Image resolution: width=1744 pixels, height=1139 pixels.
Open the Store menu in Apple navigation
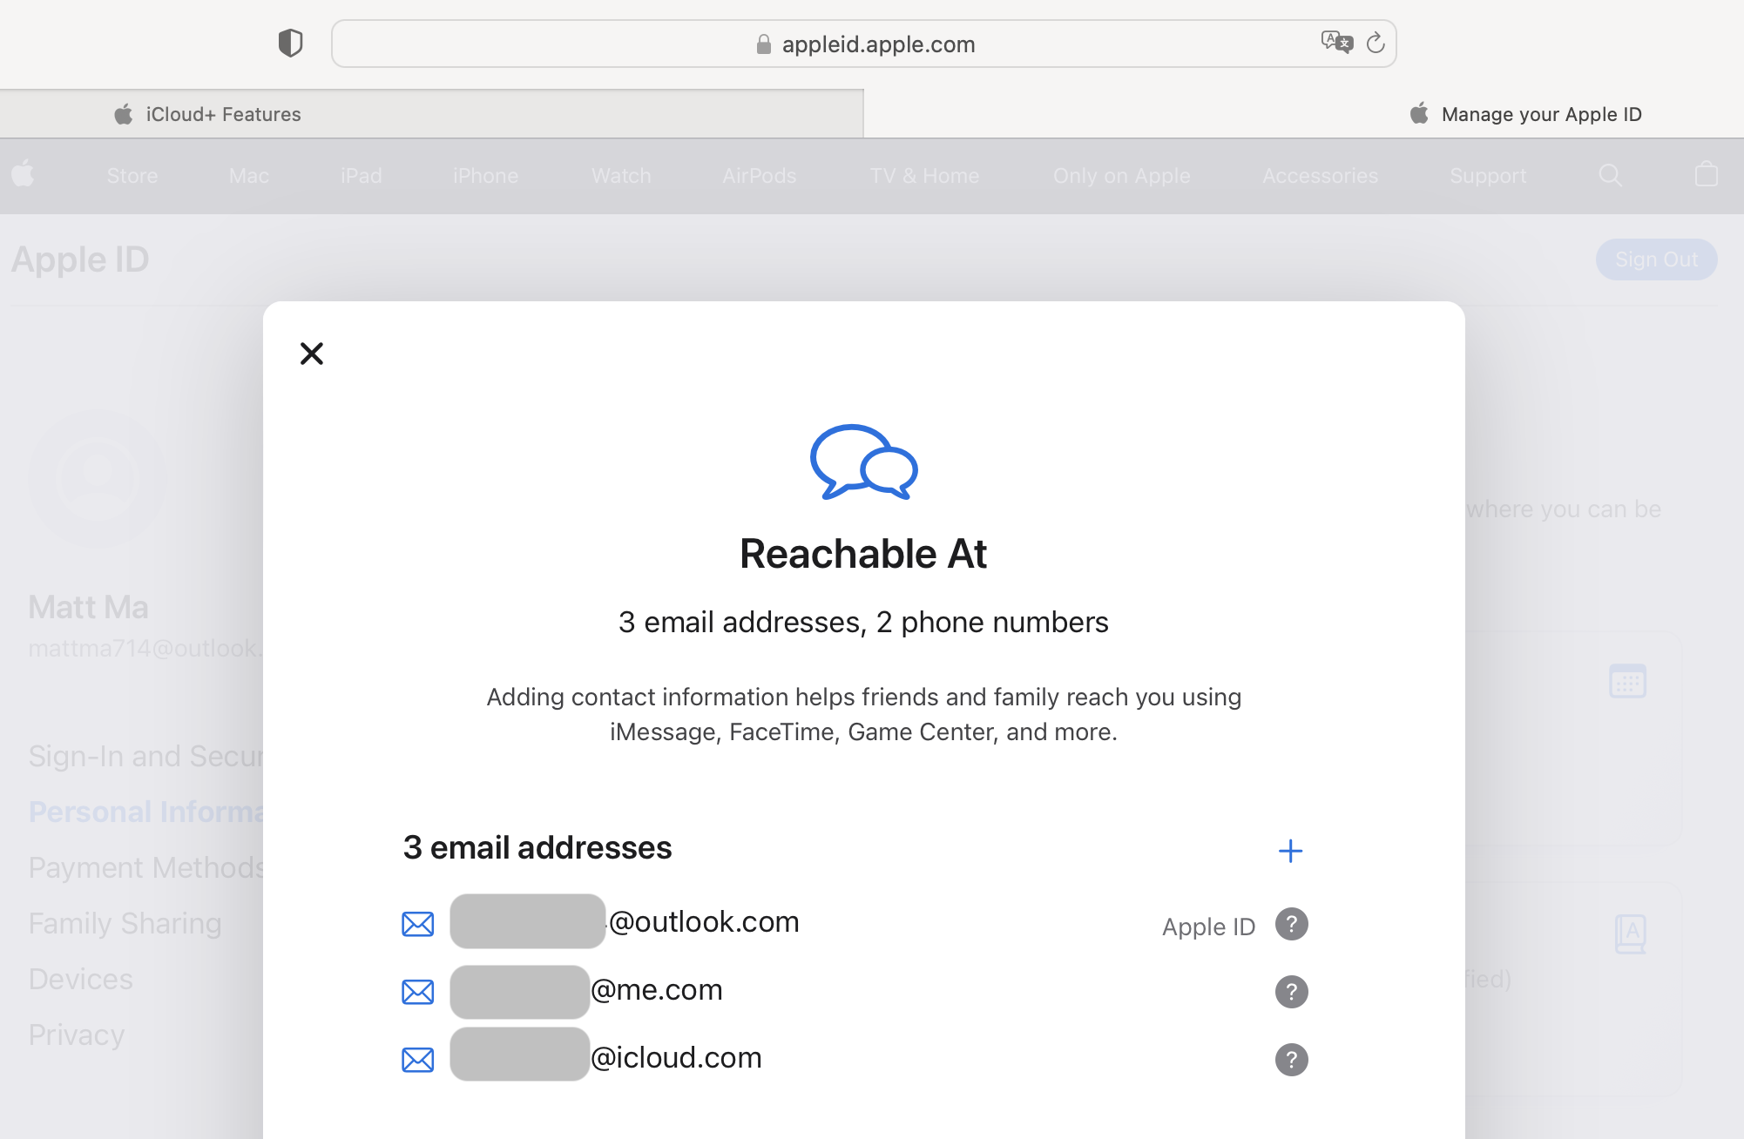click(x=132, y=176)
